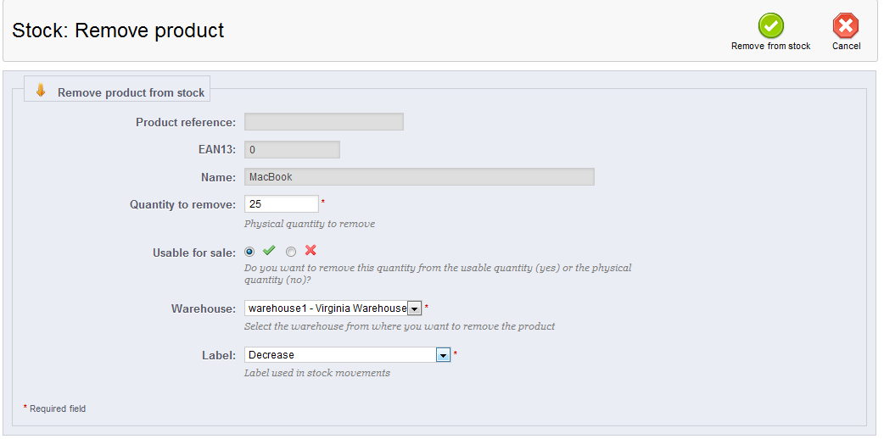Viewport: 884px width, 439px height.
Task: Open the Label select showing Decrease
Action: 347,354
